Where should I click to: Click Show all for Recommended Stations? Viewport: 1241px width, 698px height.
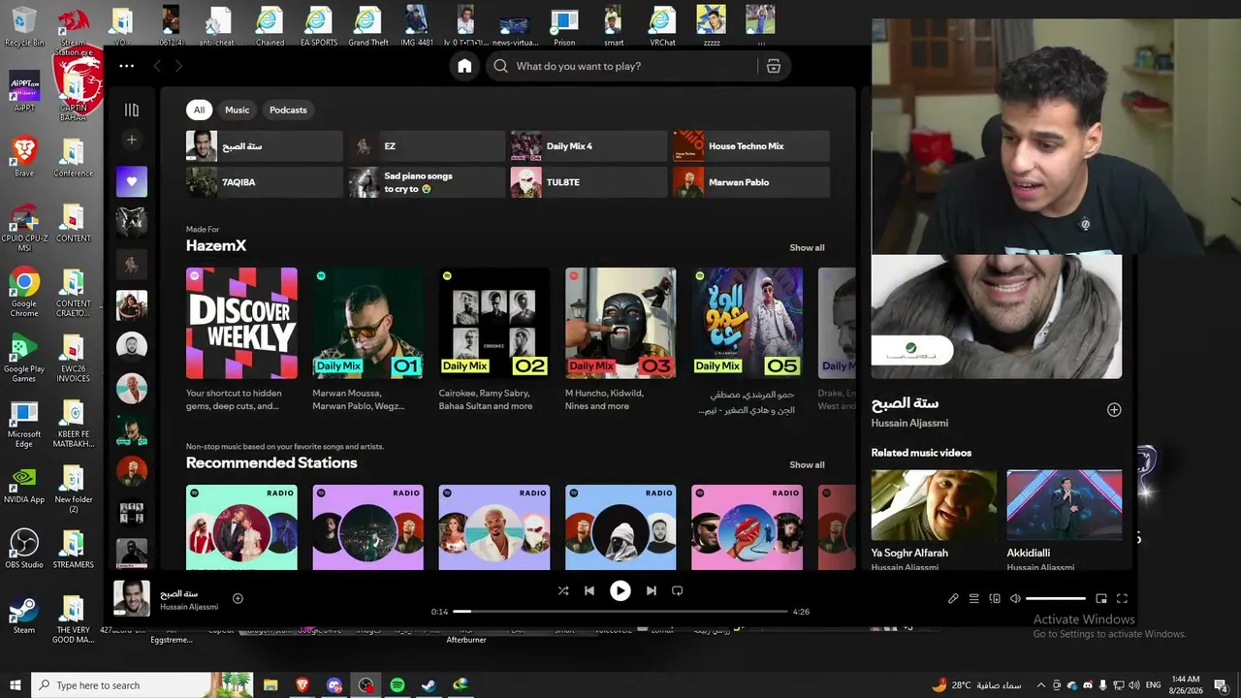(x=807, y=464)
